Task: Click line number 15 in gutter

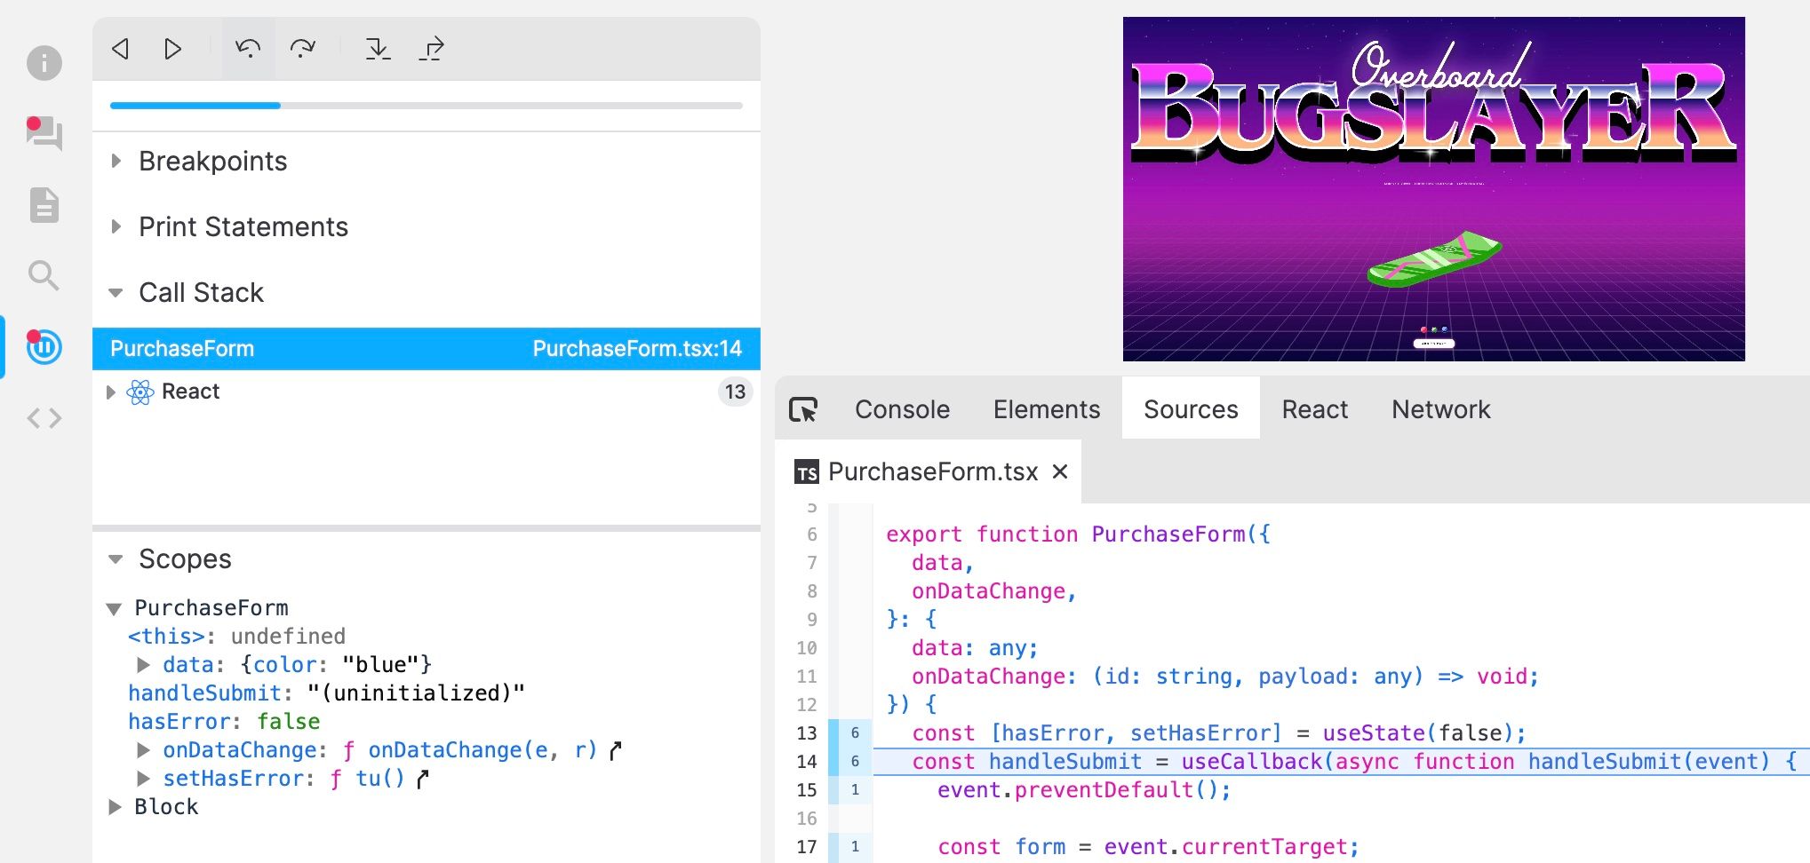Action: coord(806,790)
